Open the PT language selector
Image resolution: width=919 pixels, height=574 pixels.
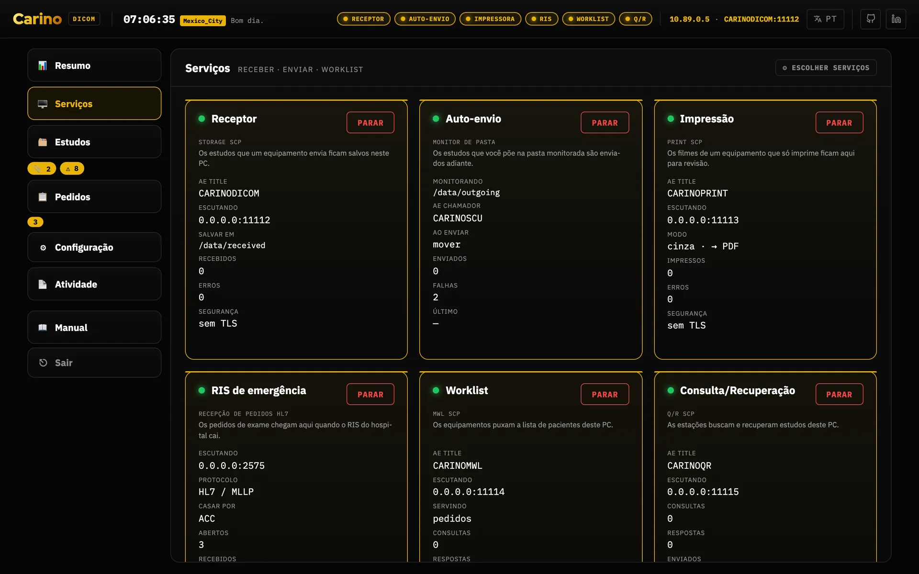point(825,19)
